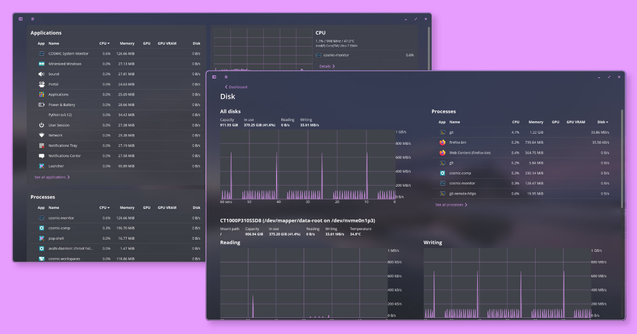
Task: Open the hamburger menu in the Disk window
Action: 226,77
